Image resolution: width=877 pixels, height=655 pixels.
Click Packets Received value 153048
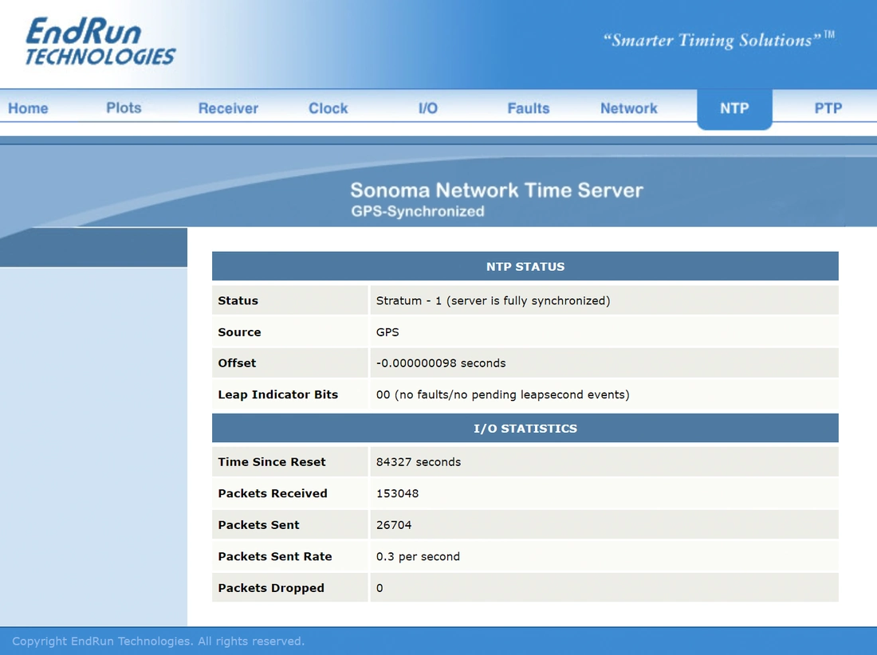click(x=397, y=493)
